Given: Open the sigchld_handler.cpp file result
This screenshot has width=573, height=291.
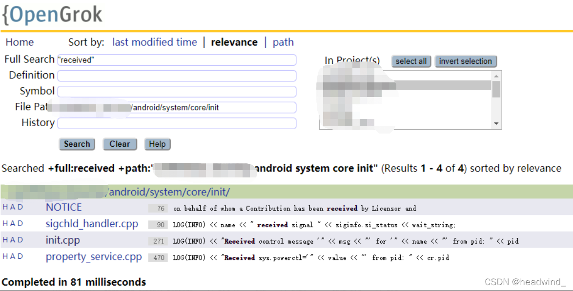Looking at the screenshot, I should click(92, 224).
